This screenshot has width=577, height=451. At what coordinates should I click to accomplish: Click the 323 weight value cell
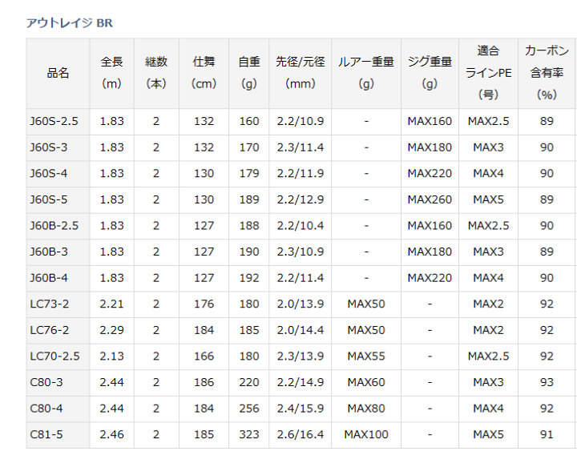pyautogui.click(x=249, y=434)
